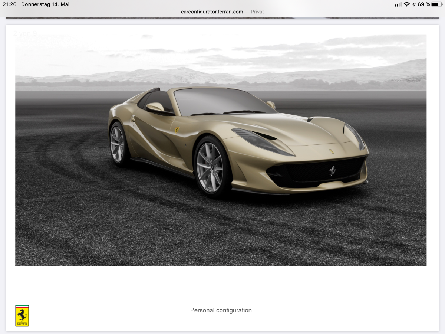Click the Ferrari logo at bottom left
This screenshot has height=334, width=445.
22,315
